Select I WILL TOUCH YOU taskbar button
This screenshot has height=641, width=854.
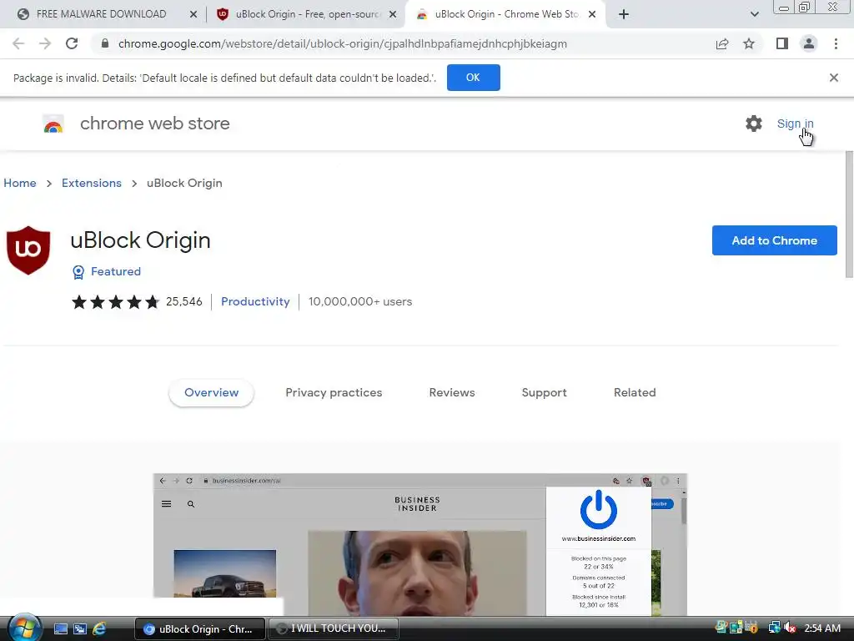pyautogui.click(x=334, y=629)
